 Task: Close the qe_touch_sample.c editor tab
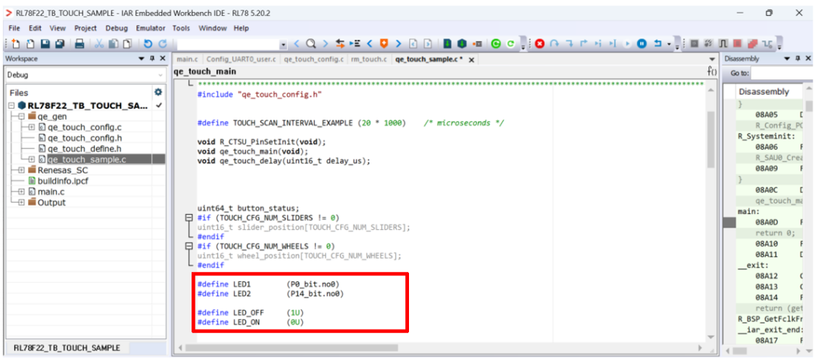point(472,59)
